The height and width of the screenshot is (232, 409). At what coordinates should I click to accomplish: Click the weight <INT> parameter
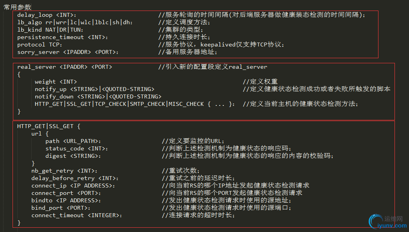pyautogui.click(x=56, y=82)
